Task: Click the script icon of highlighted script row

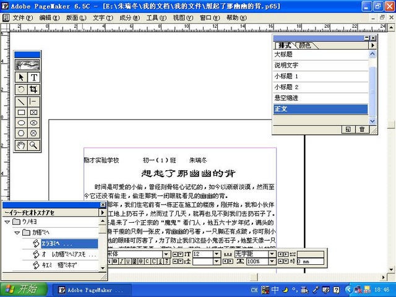Action: [36, 243]
